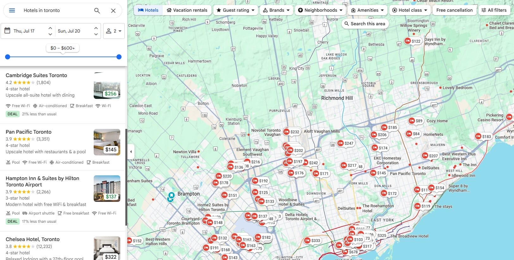Switch to Vacation rentals tab
The width and height of the screenshot is (514, 260).
[x=187, y=10]
